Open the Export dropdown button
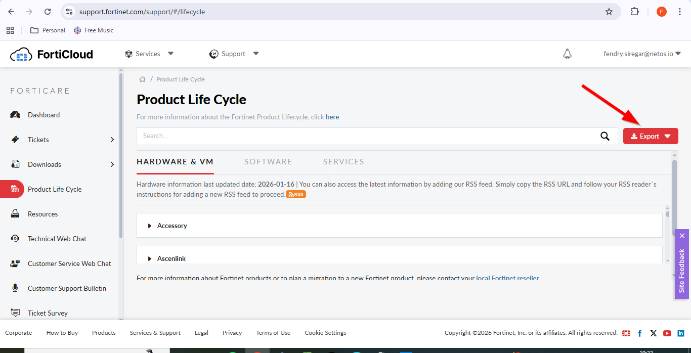 [651, 136]
